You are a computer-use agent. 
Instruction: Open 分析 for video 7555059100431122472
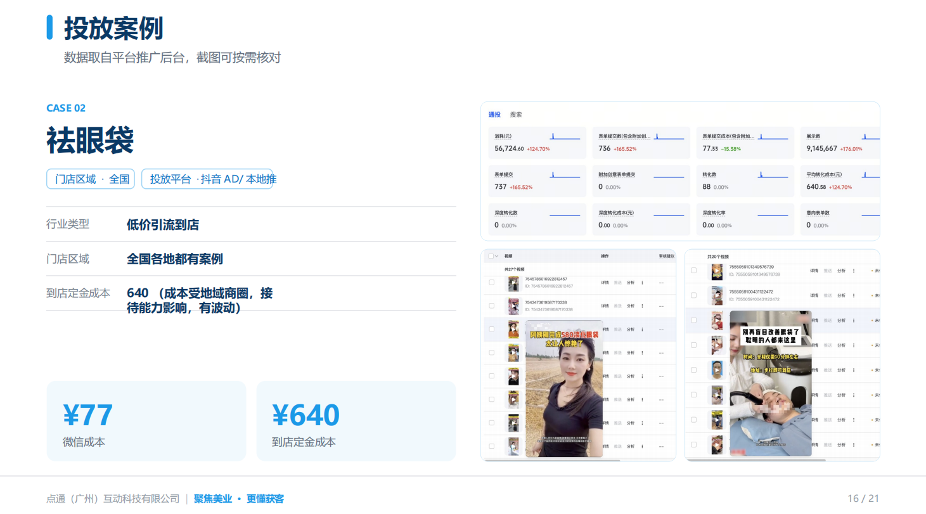click(x=841, y=295)
